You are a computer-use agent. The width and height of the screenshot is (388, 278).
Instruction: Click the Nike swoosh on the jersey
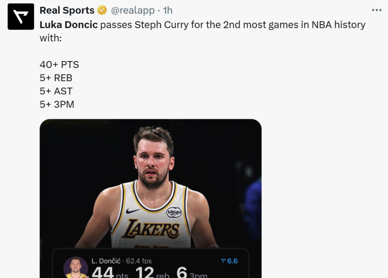click(x=133, y=211)
